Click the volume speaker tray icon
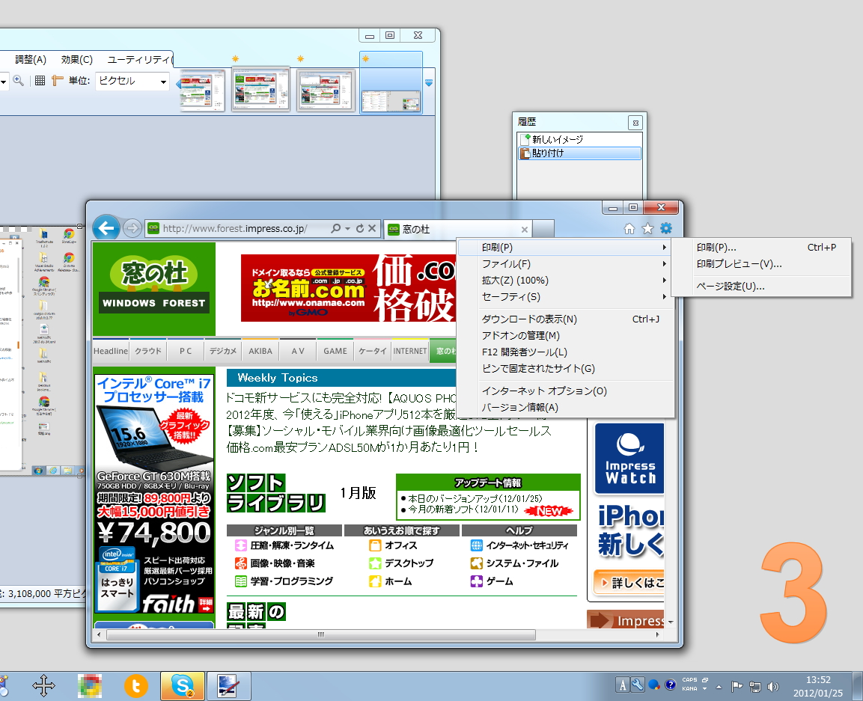863x701 pixels. click(773, 687)
